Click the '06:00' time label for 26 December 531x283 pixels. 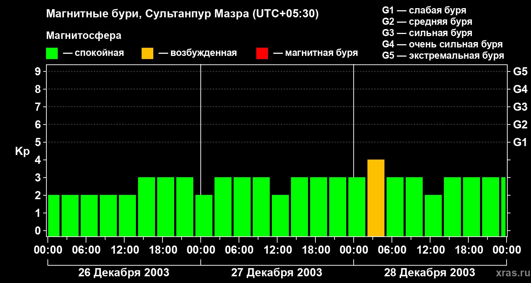tap(86, 250)
